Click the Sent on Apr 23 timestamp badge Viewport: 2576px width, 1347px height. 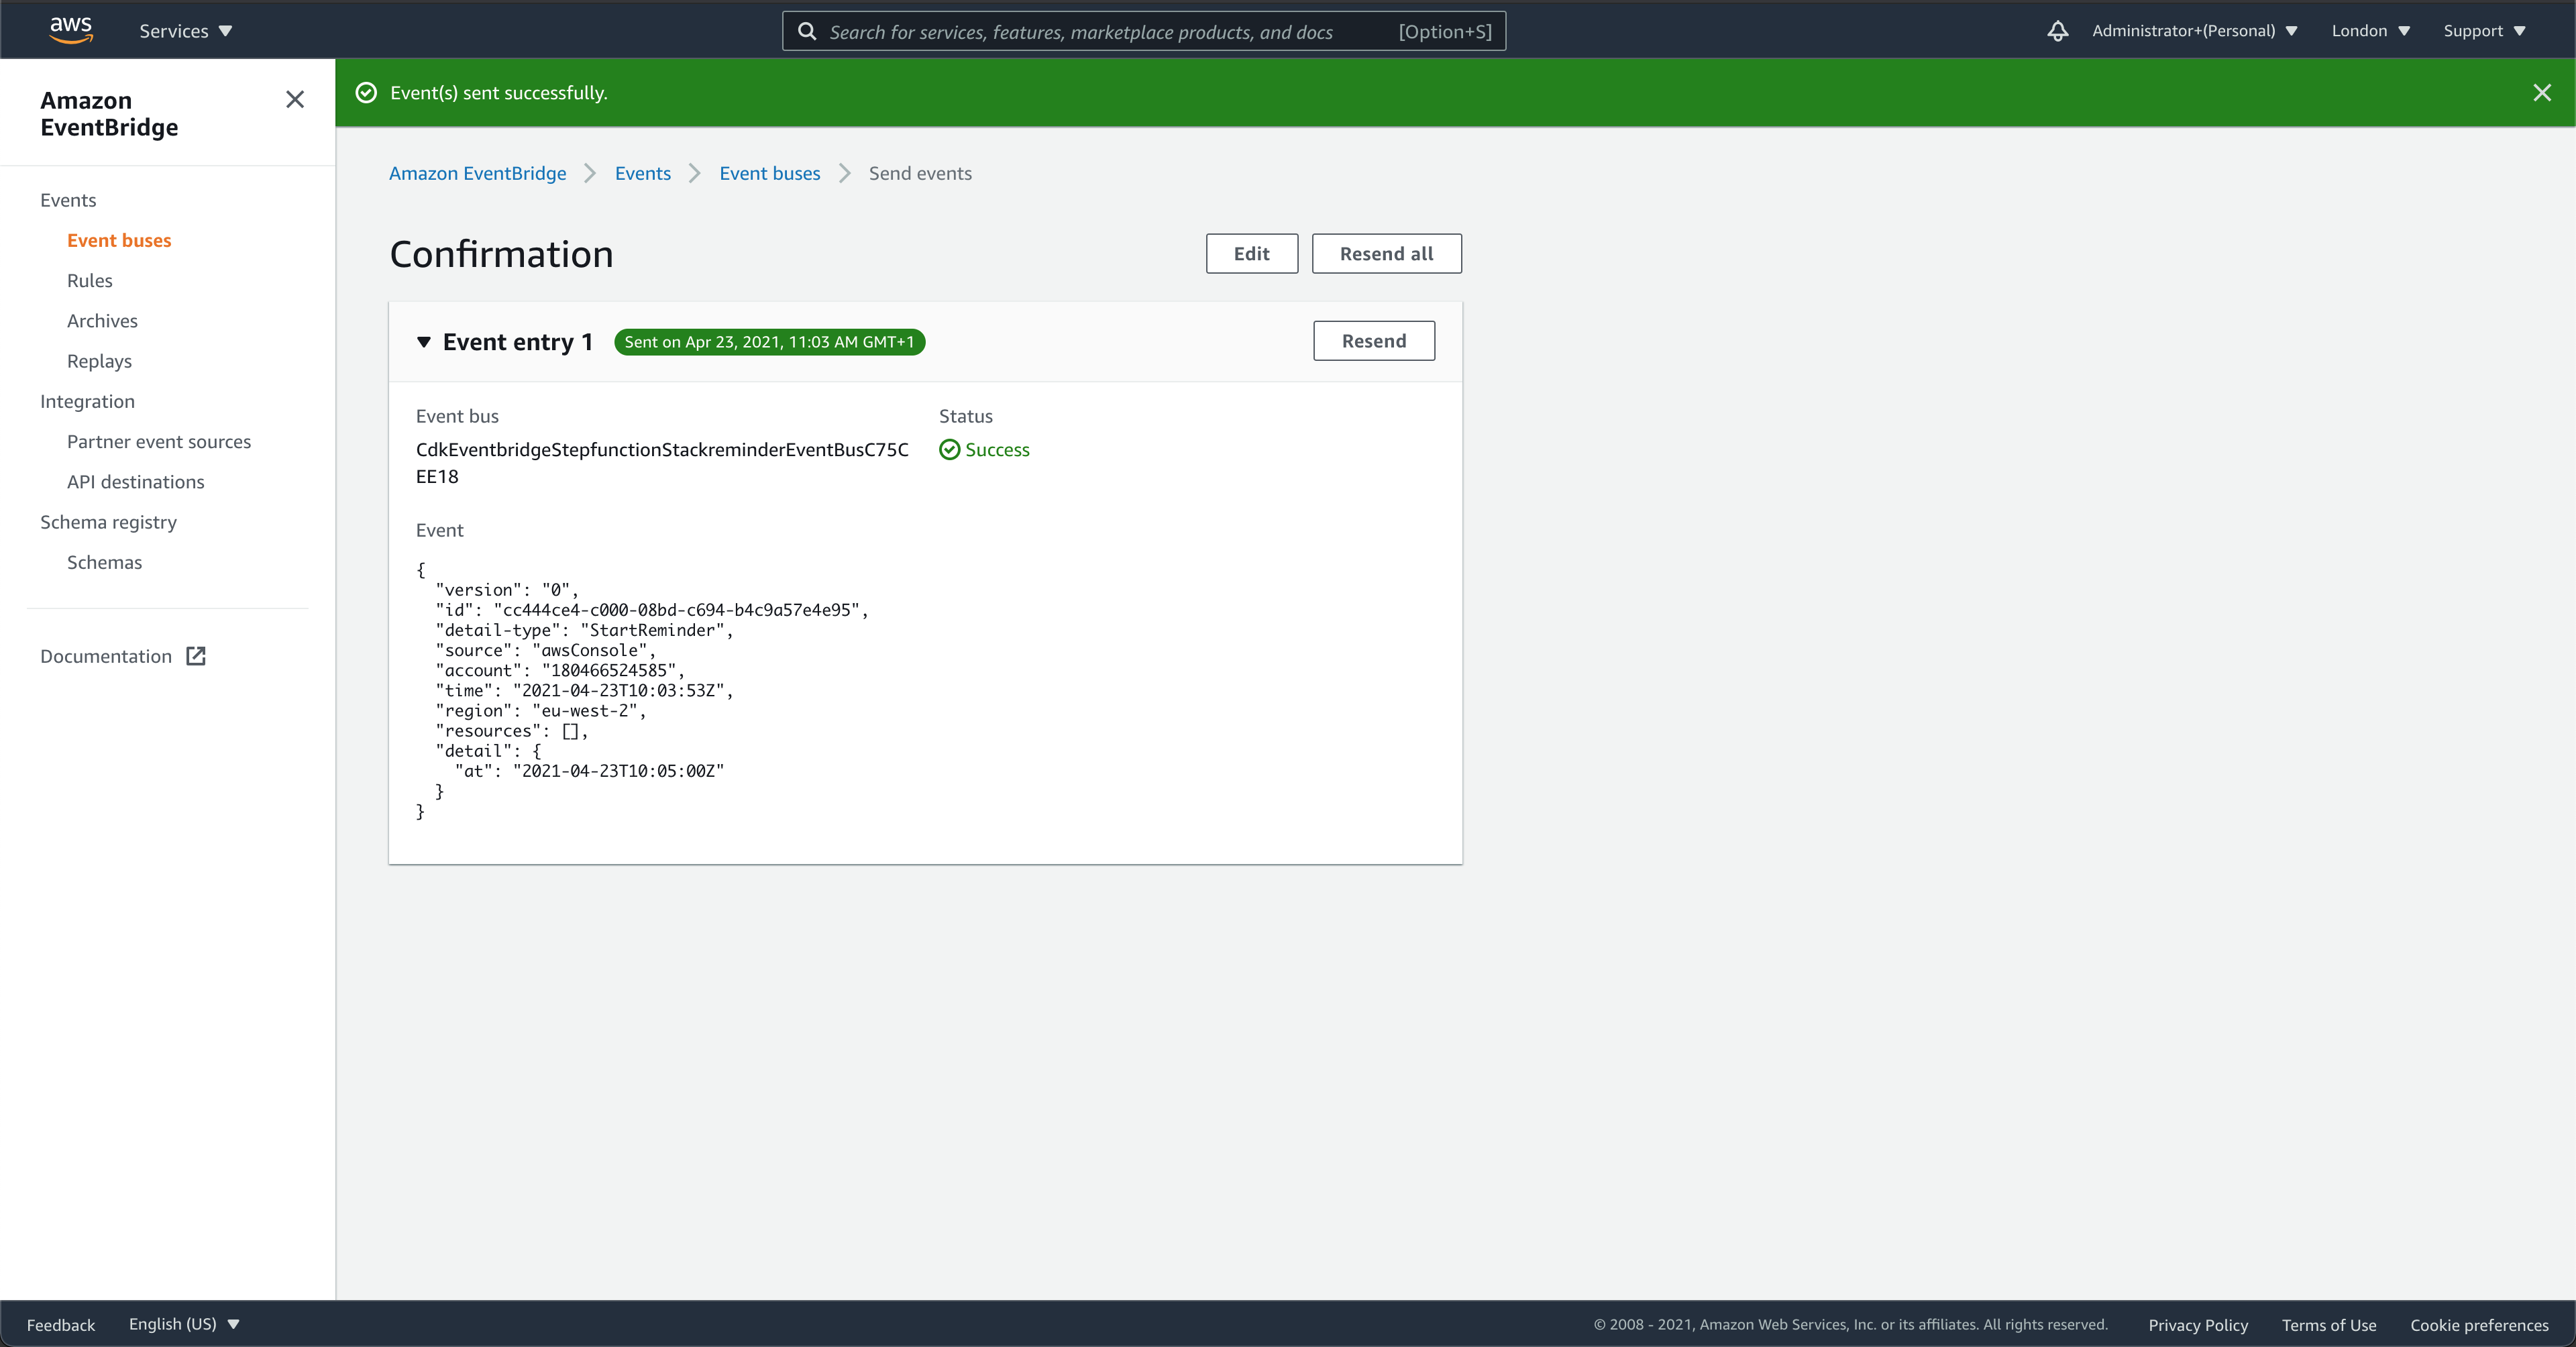(x=769, y=342)
